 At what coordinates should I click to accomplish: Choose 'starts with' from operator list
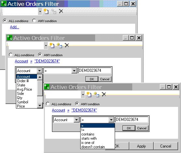coord(89,138)
